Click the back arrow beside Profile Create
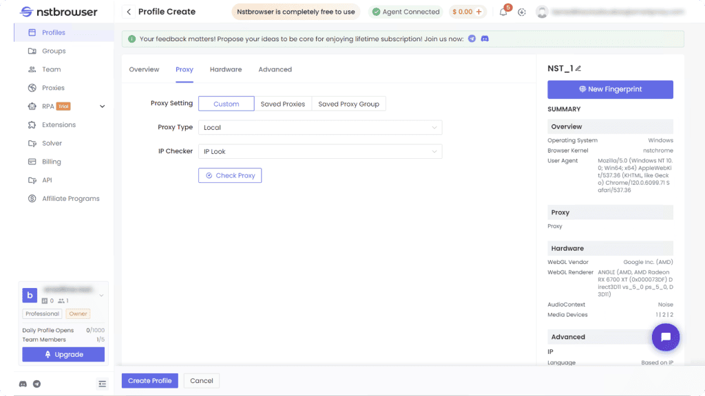 (x=129, y=12)
